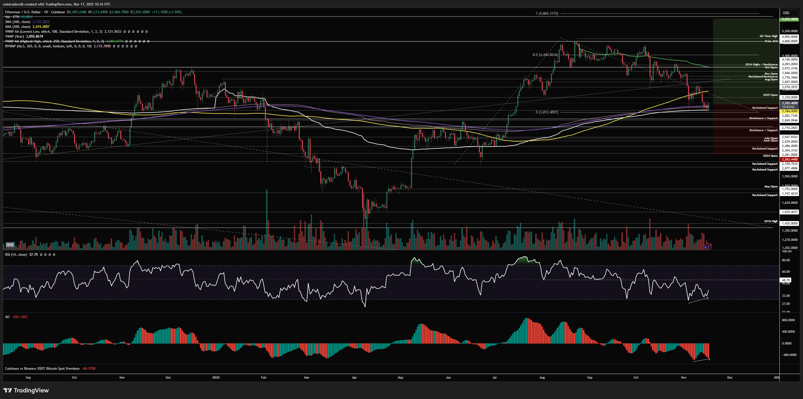
Task: Click the Aug label on the time axis
Action: [542, 377]
